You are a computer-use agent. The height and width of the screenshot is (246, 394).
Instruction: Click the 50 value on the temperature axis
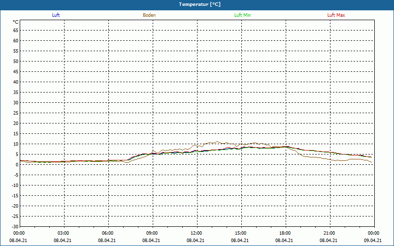tap(16, 61)
